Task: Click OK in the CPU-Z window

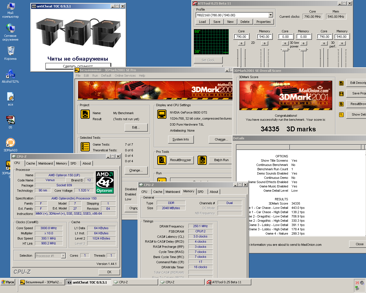Action: tap(109, 272)
